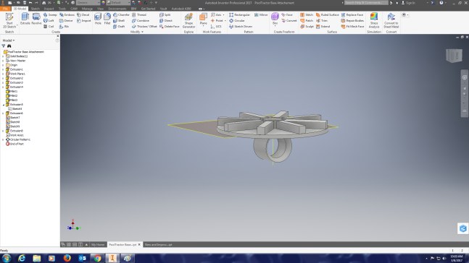The image size is (469, 263).
Task: Open Chrome from the taskbar
Action: 97,258
